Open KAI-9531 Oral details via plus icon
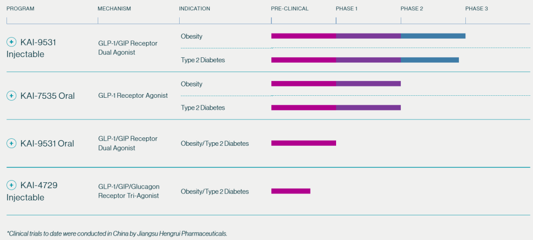This screenshot has width=533, height=240. tap(11, 143)
